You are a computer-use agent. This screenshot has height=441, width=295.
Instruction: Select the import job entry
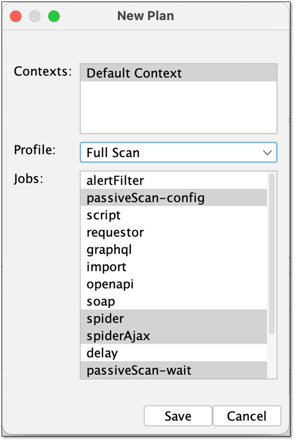[174, 266]
